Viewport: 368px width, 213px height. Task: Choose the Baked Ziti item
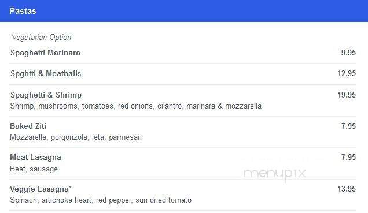click(28, 126)
